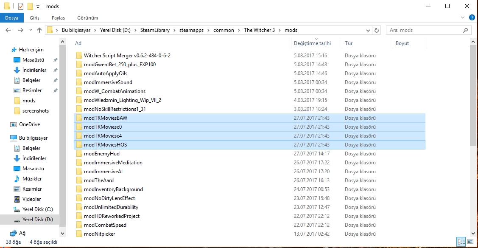
Task: Click the modNoSkillRestrictions1_31 folder name
Action: [115, 109]
